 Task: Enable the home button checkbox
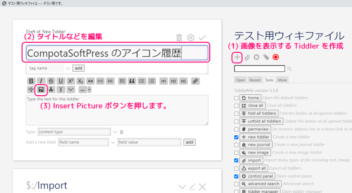pos(236,98)
